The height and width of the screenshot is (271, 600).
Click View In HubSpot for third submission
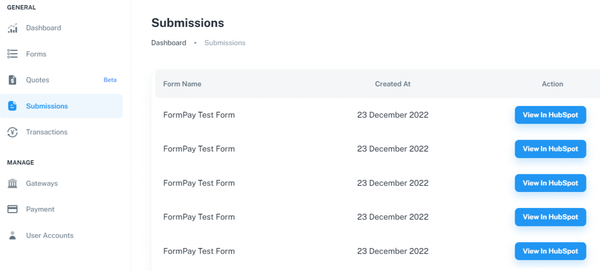(x=550, y=183)
